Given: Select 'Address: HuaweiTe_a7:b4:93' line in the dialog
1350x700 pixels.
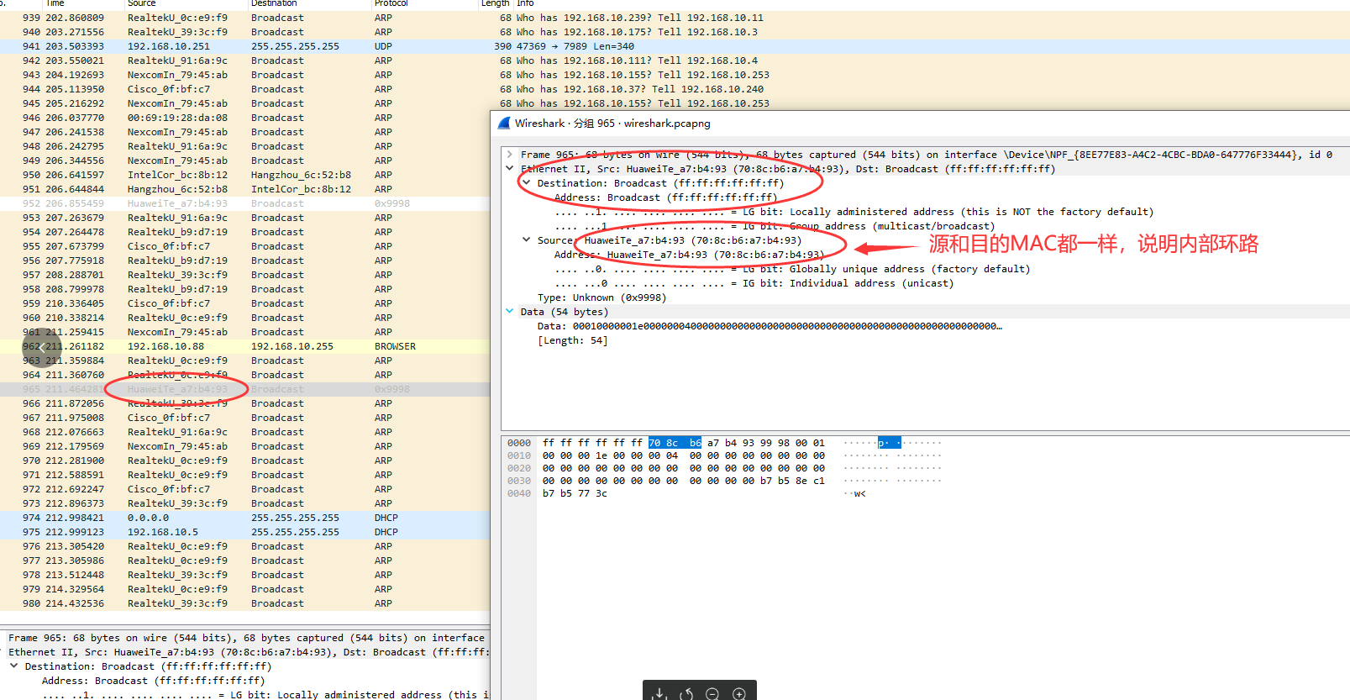Looking at the screenshot, I should click(x=689, y=255).
